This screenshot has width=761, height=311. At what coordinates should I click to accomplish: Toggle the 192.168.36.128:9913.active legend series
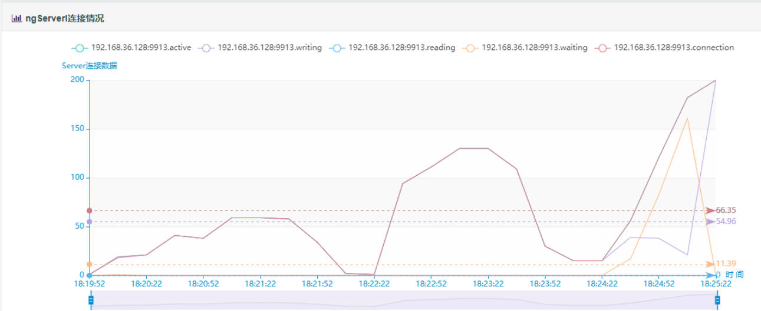pyautogui.click(x=131, y=48)
